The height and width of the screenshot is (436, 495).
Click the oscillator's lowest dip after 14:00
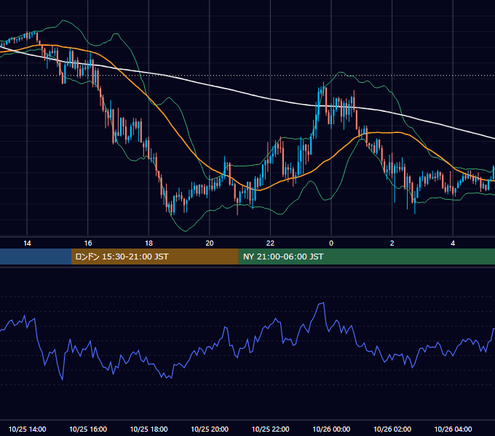click(62, 379)
